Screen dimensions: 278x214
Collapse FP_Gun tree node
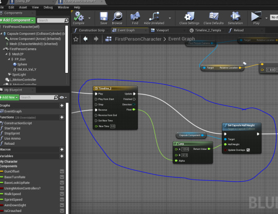(x=9, y=59)
